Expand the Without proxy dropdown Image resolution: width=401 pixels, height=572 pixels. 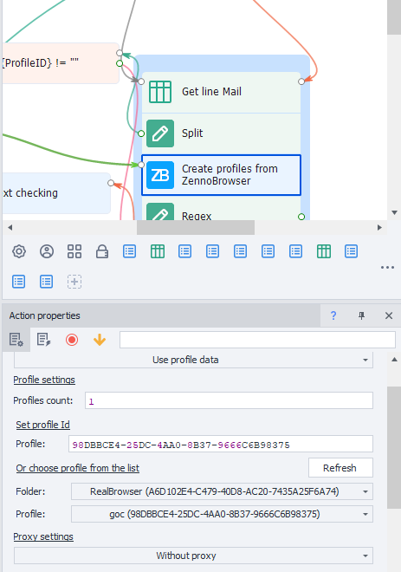(193, 556)
